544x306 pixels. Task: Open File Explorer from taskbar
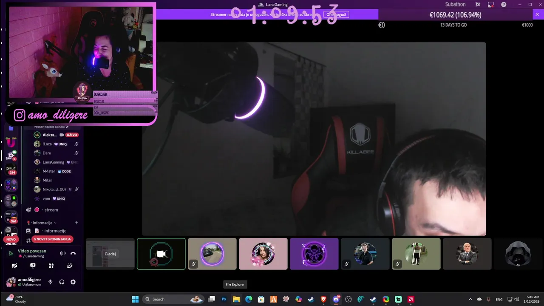(236, 299)
